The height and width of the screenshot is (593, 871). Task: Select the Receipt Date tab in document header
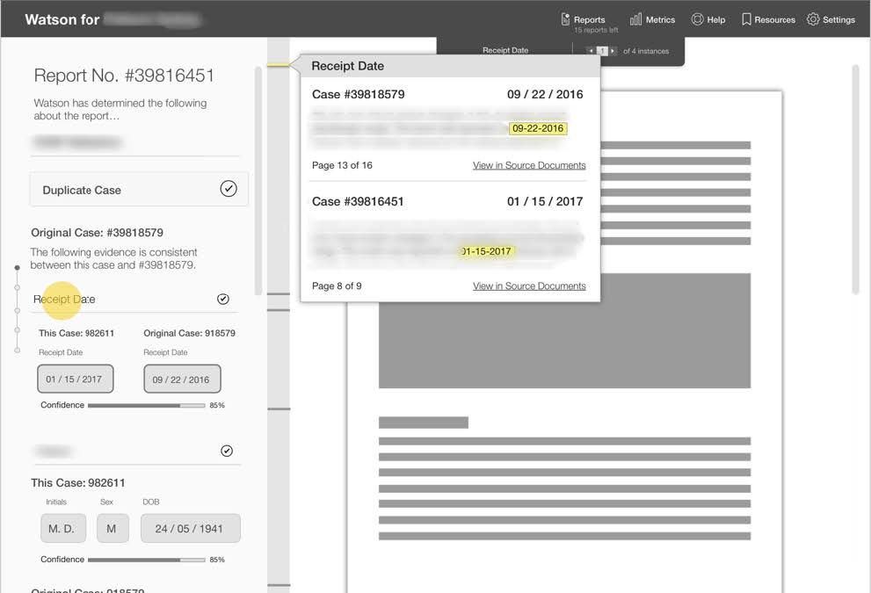(x=505, y=51)
